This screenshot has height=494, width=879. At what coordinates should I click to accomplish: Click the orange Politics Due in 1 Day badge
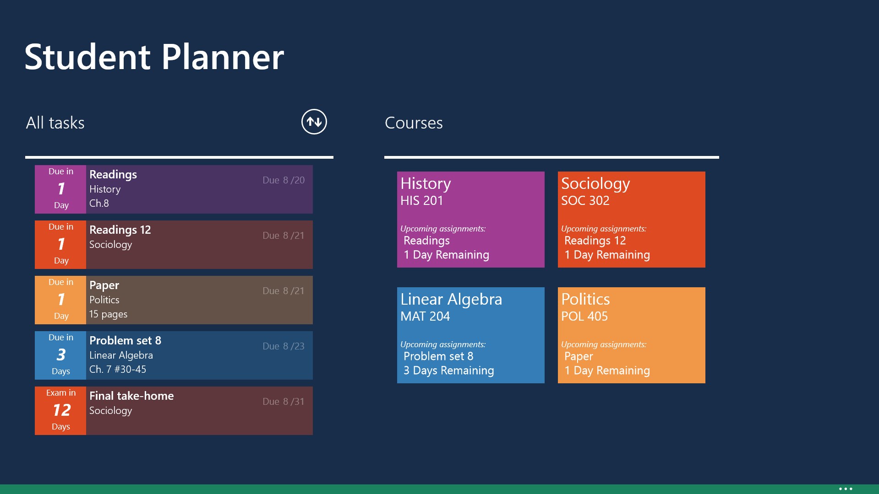click(x=60, y=300)
